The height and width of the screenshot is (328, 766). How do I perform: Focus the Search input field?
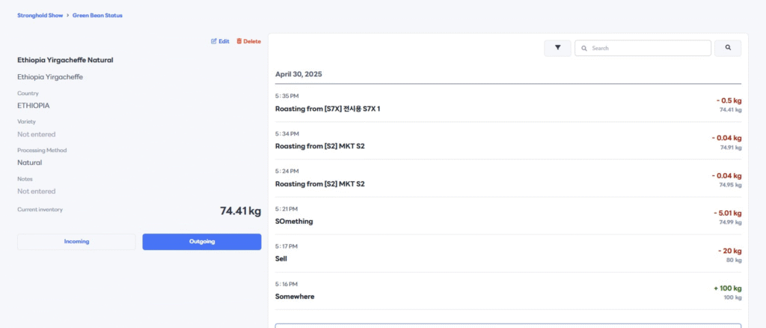(643, 48)
